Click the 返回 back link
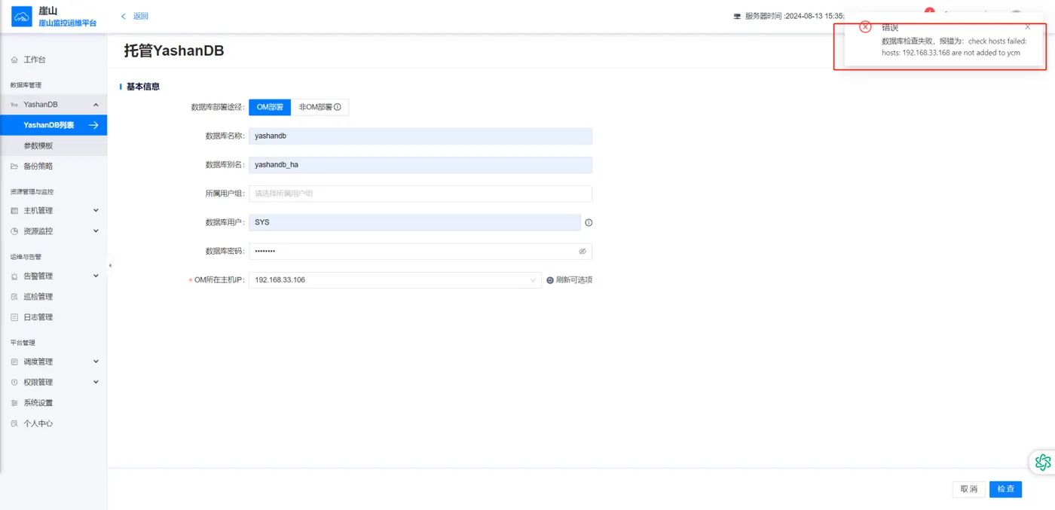Viewport: 1055px width, 510px height. (x=135, y=16)
